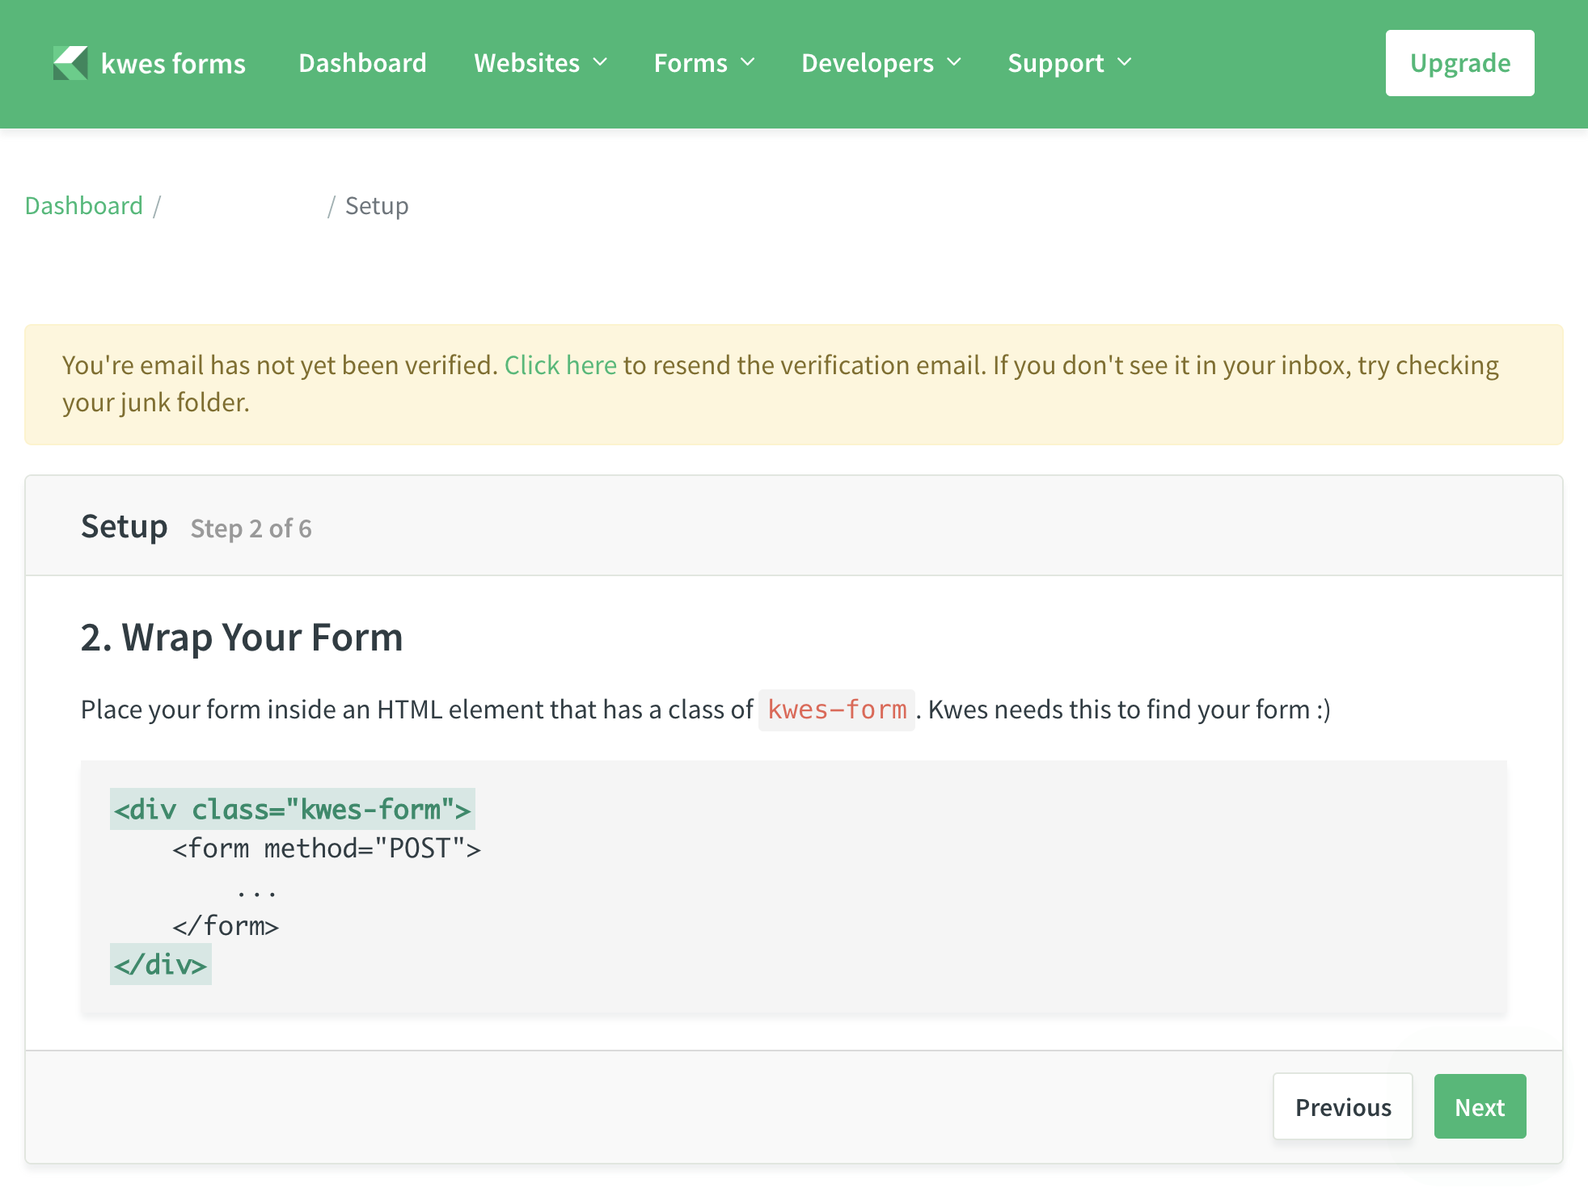Viewport: 1588px width, 1196px height.
Task: Click the form method POST code line
Action: click(x=327, y=849)
